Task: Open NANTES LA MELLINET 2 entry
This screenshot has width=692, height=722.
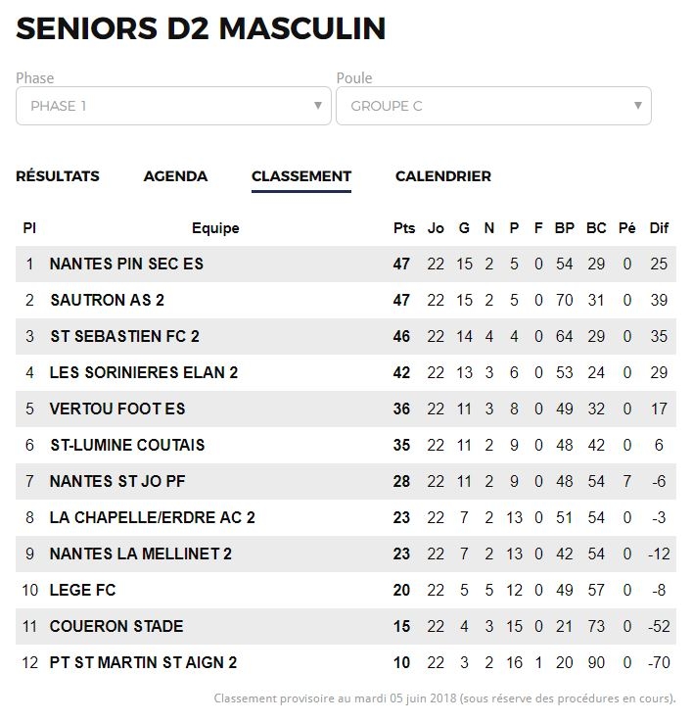Action: 140,554
